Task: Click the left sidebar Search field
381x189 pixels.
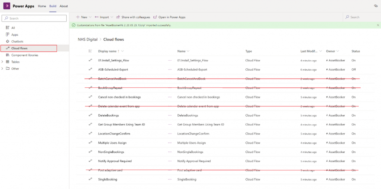Action: click(34, 18)
